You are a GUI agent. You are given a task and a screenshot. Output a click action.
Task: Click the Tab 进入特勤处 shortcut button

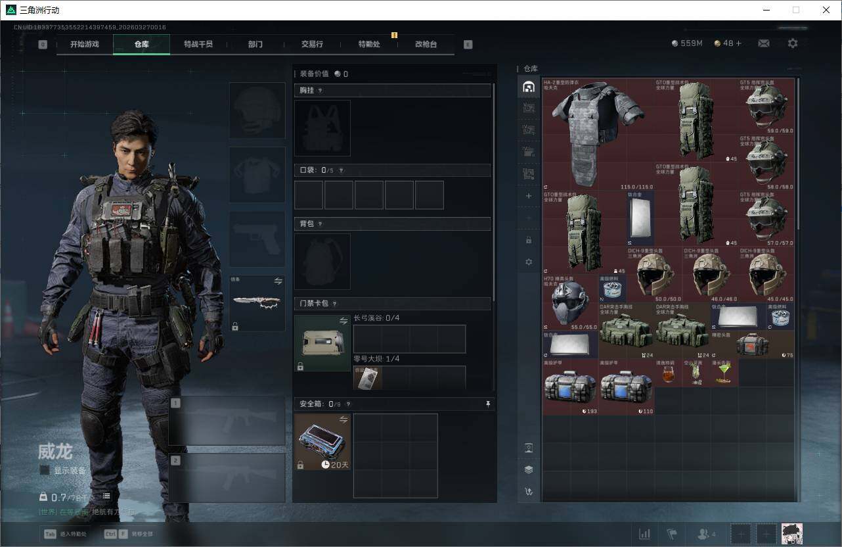(x=65, y=533)
